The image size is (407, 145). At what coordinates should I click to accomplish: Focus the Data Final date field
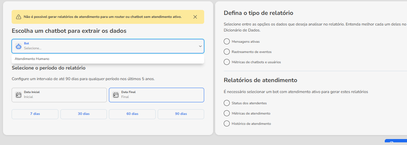(x=156, y=95)
